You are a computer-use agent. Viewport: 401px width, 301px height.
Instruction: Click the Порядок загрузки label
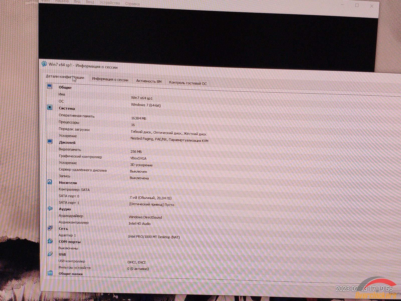(74, 129)
